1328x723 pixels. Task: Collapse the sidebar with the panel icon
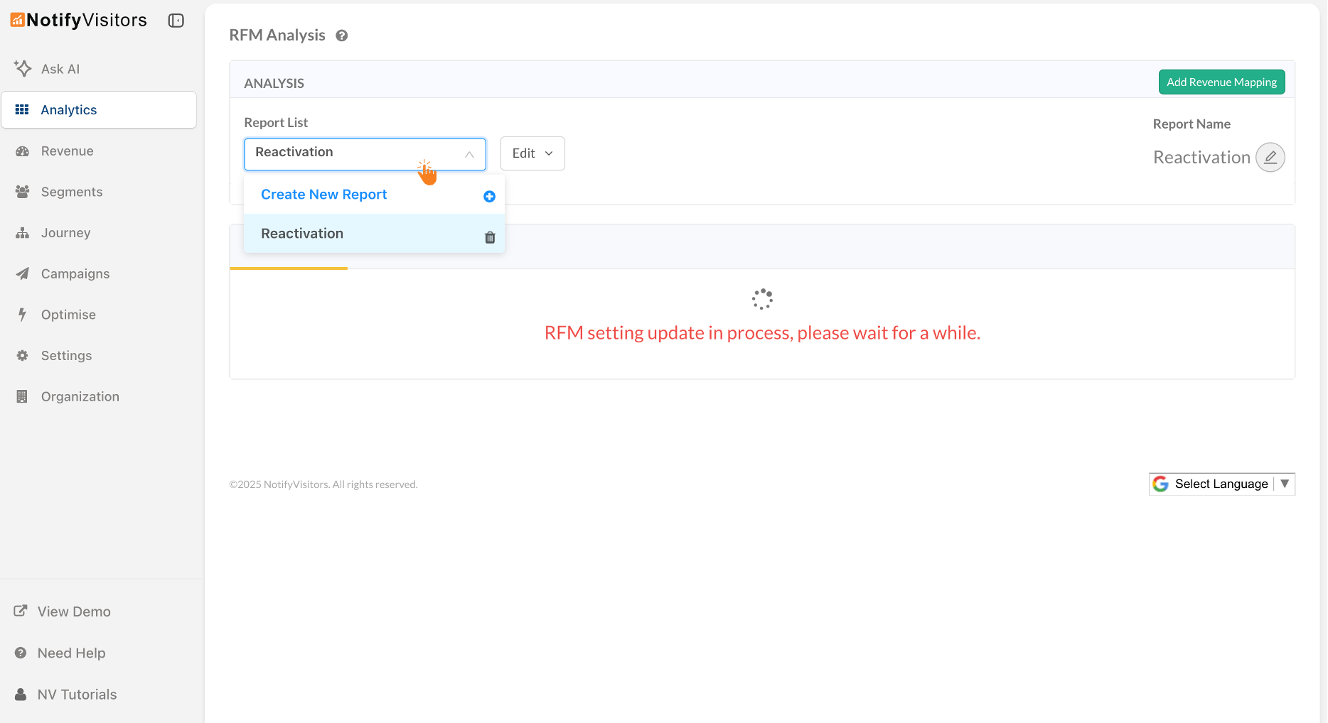pos(175,21)
